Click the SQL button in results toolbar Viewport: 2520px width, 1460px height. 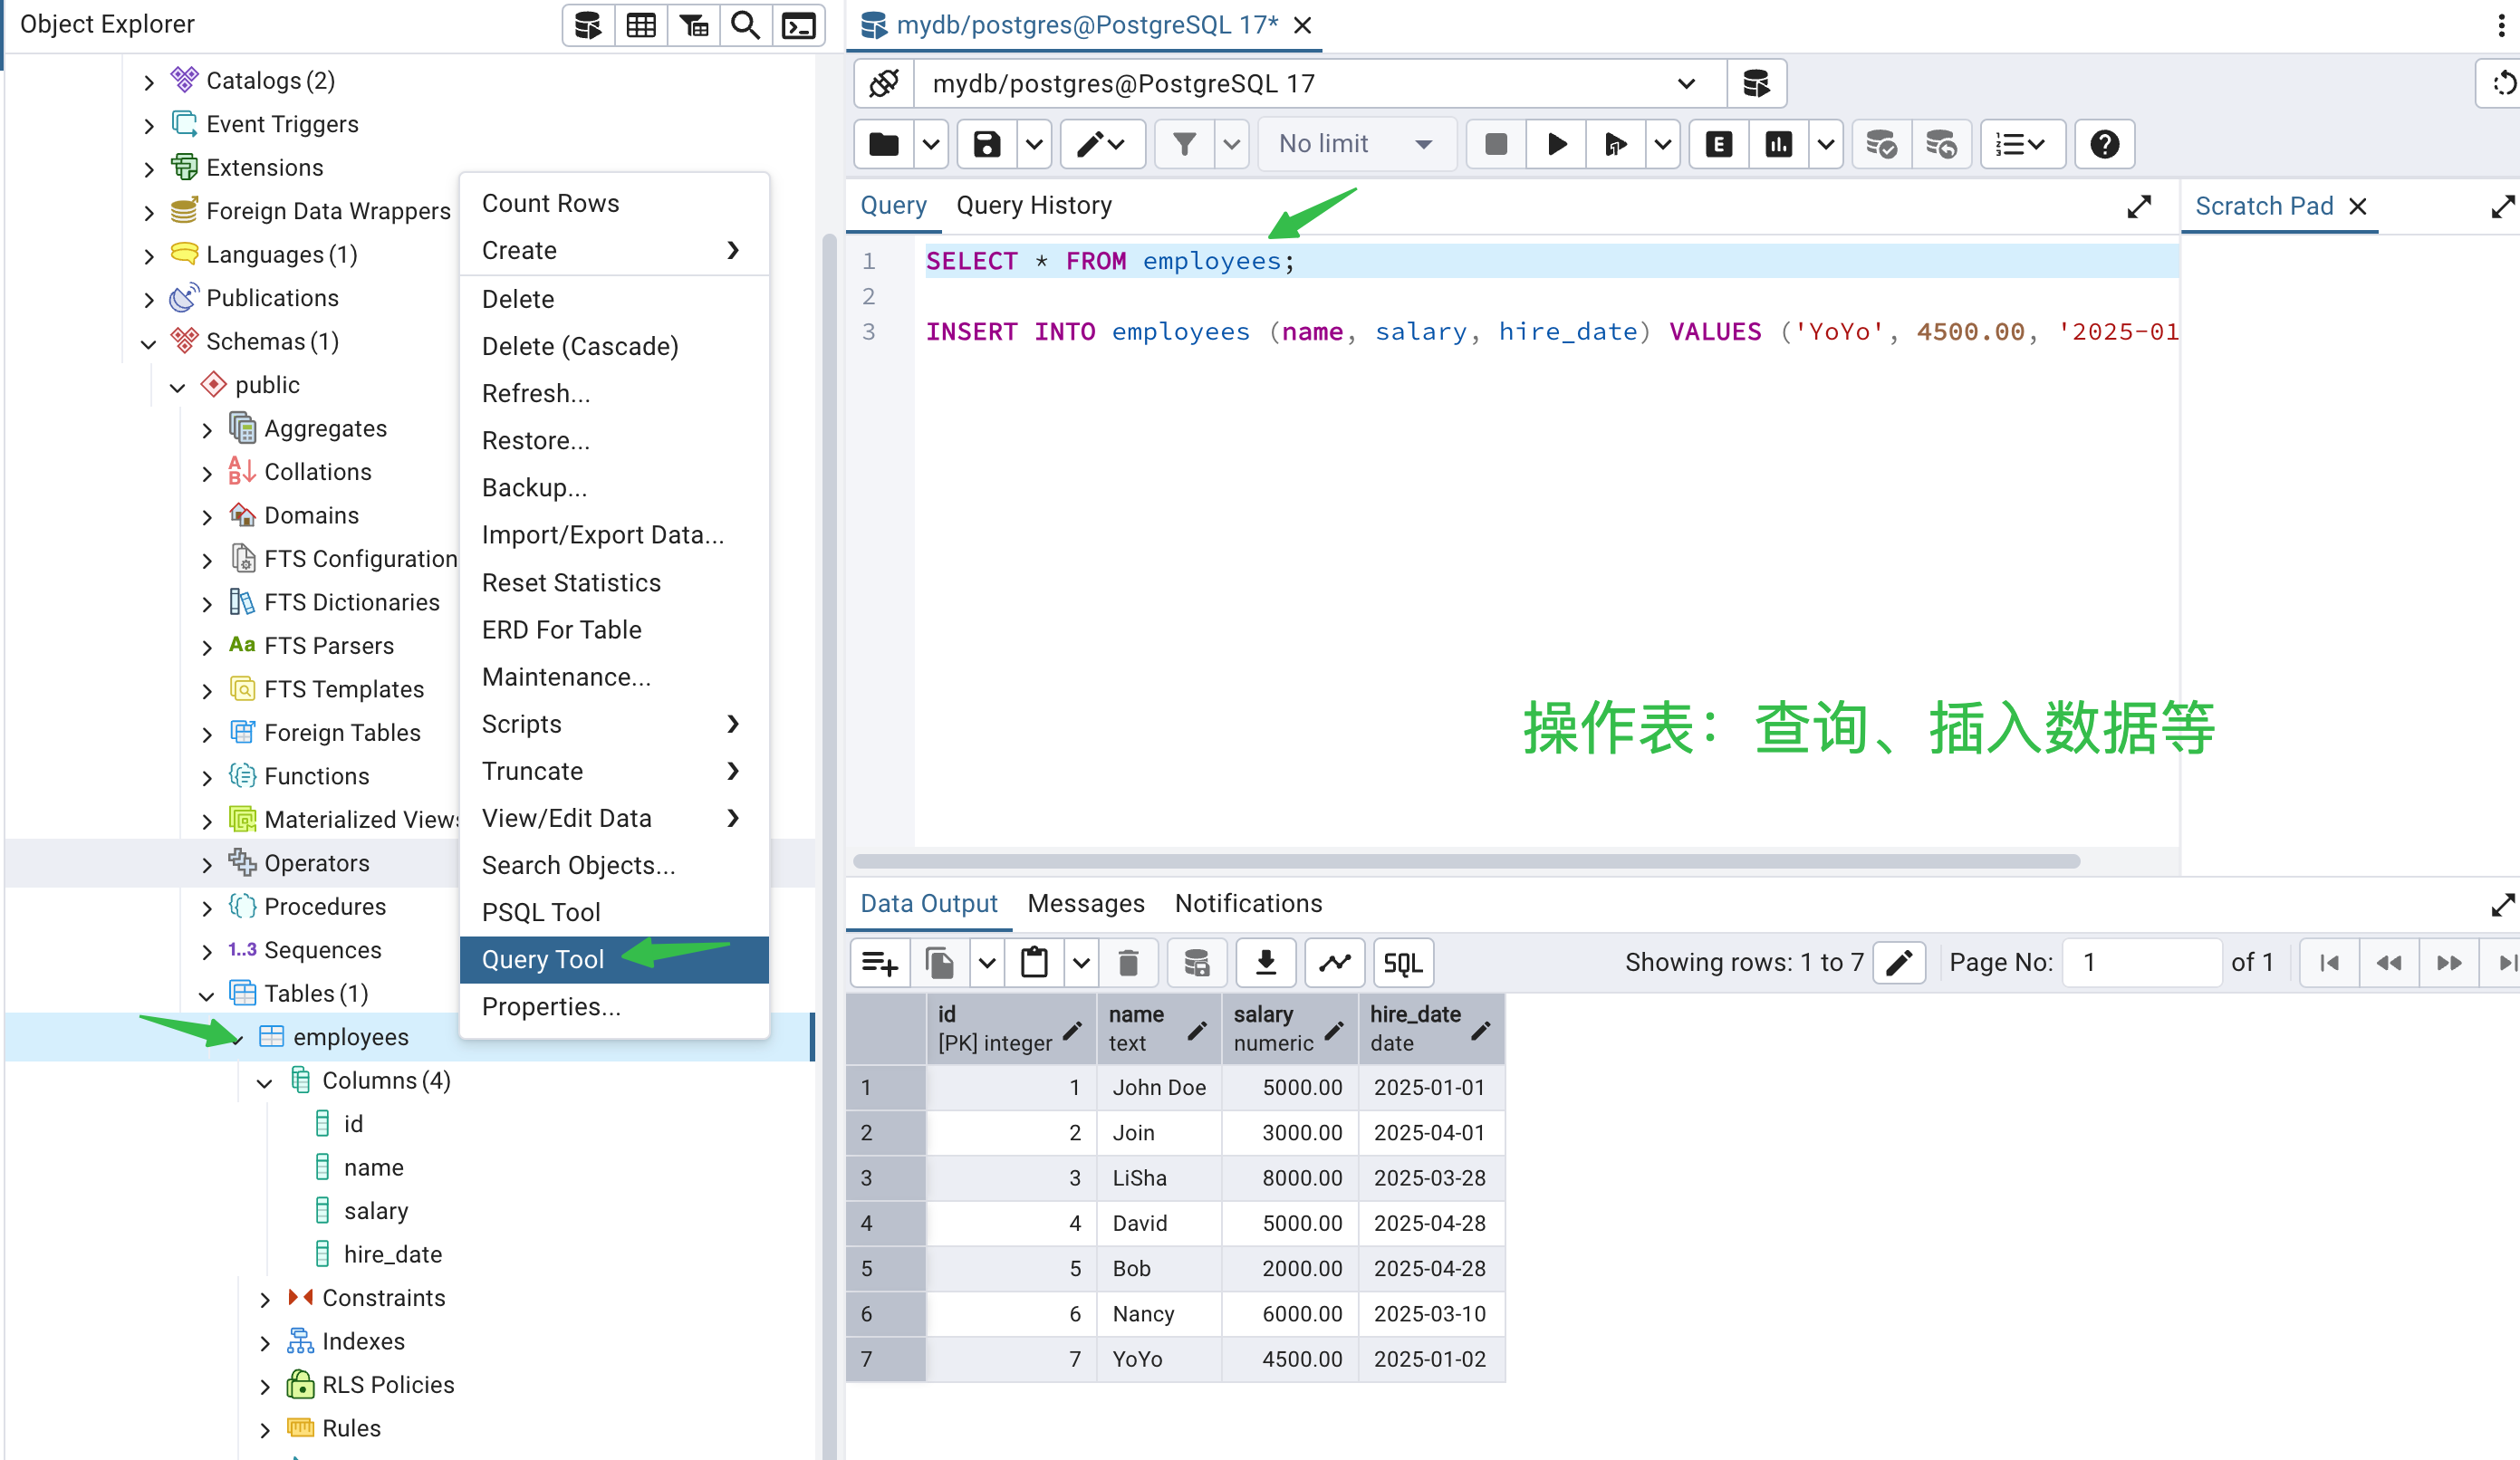click(x=1402, y=962)
